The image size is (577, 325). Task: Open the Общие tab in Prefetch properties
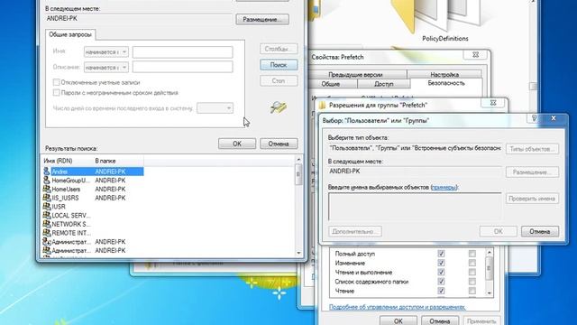[331, 84]
